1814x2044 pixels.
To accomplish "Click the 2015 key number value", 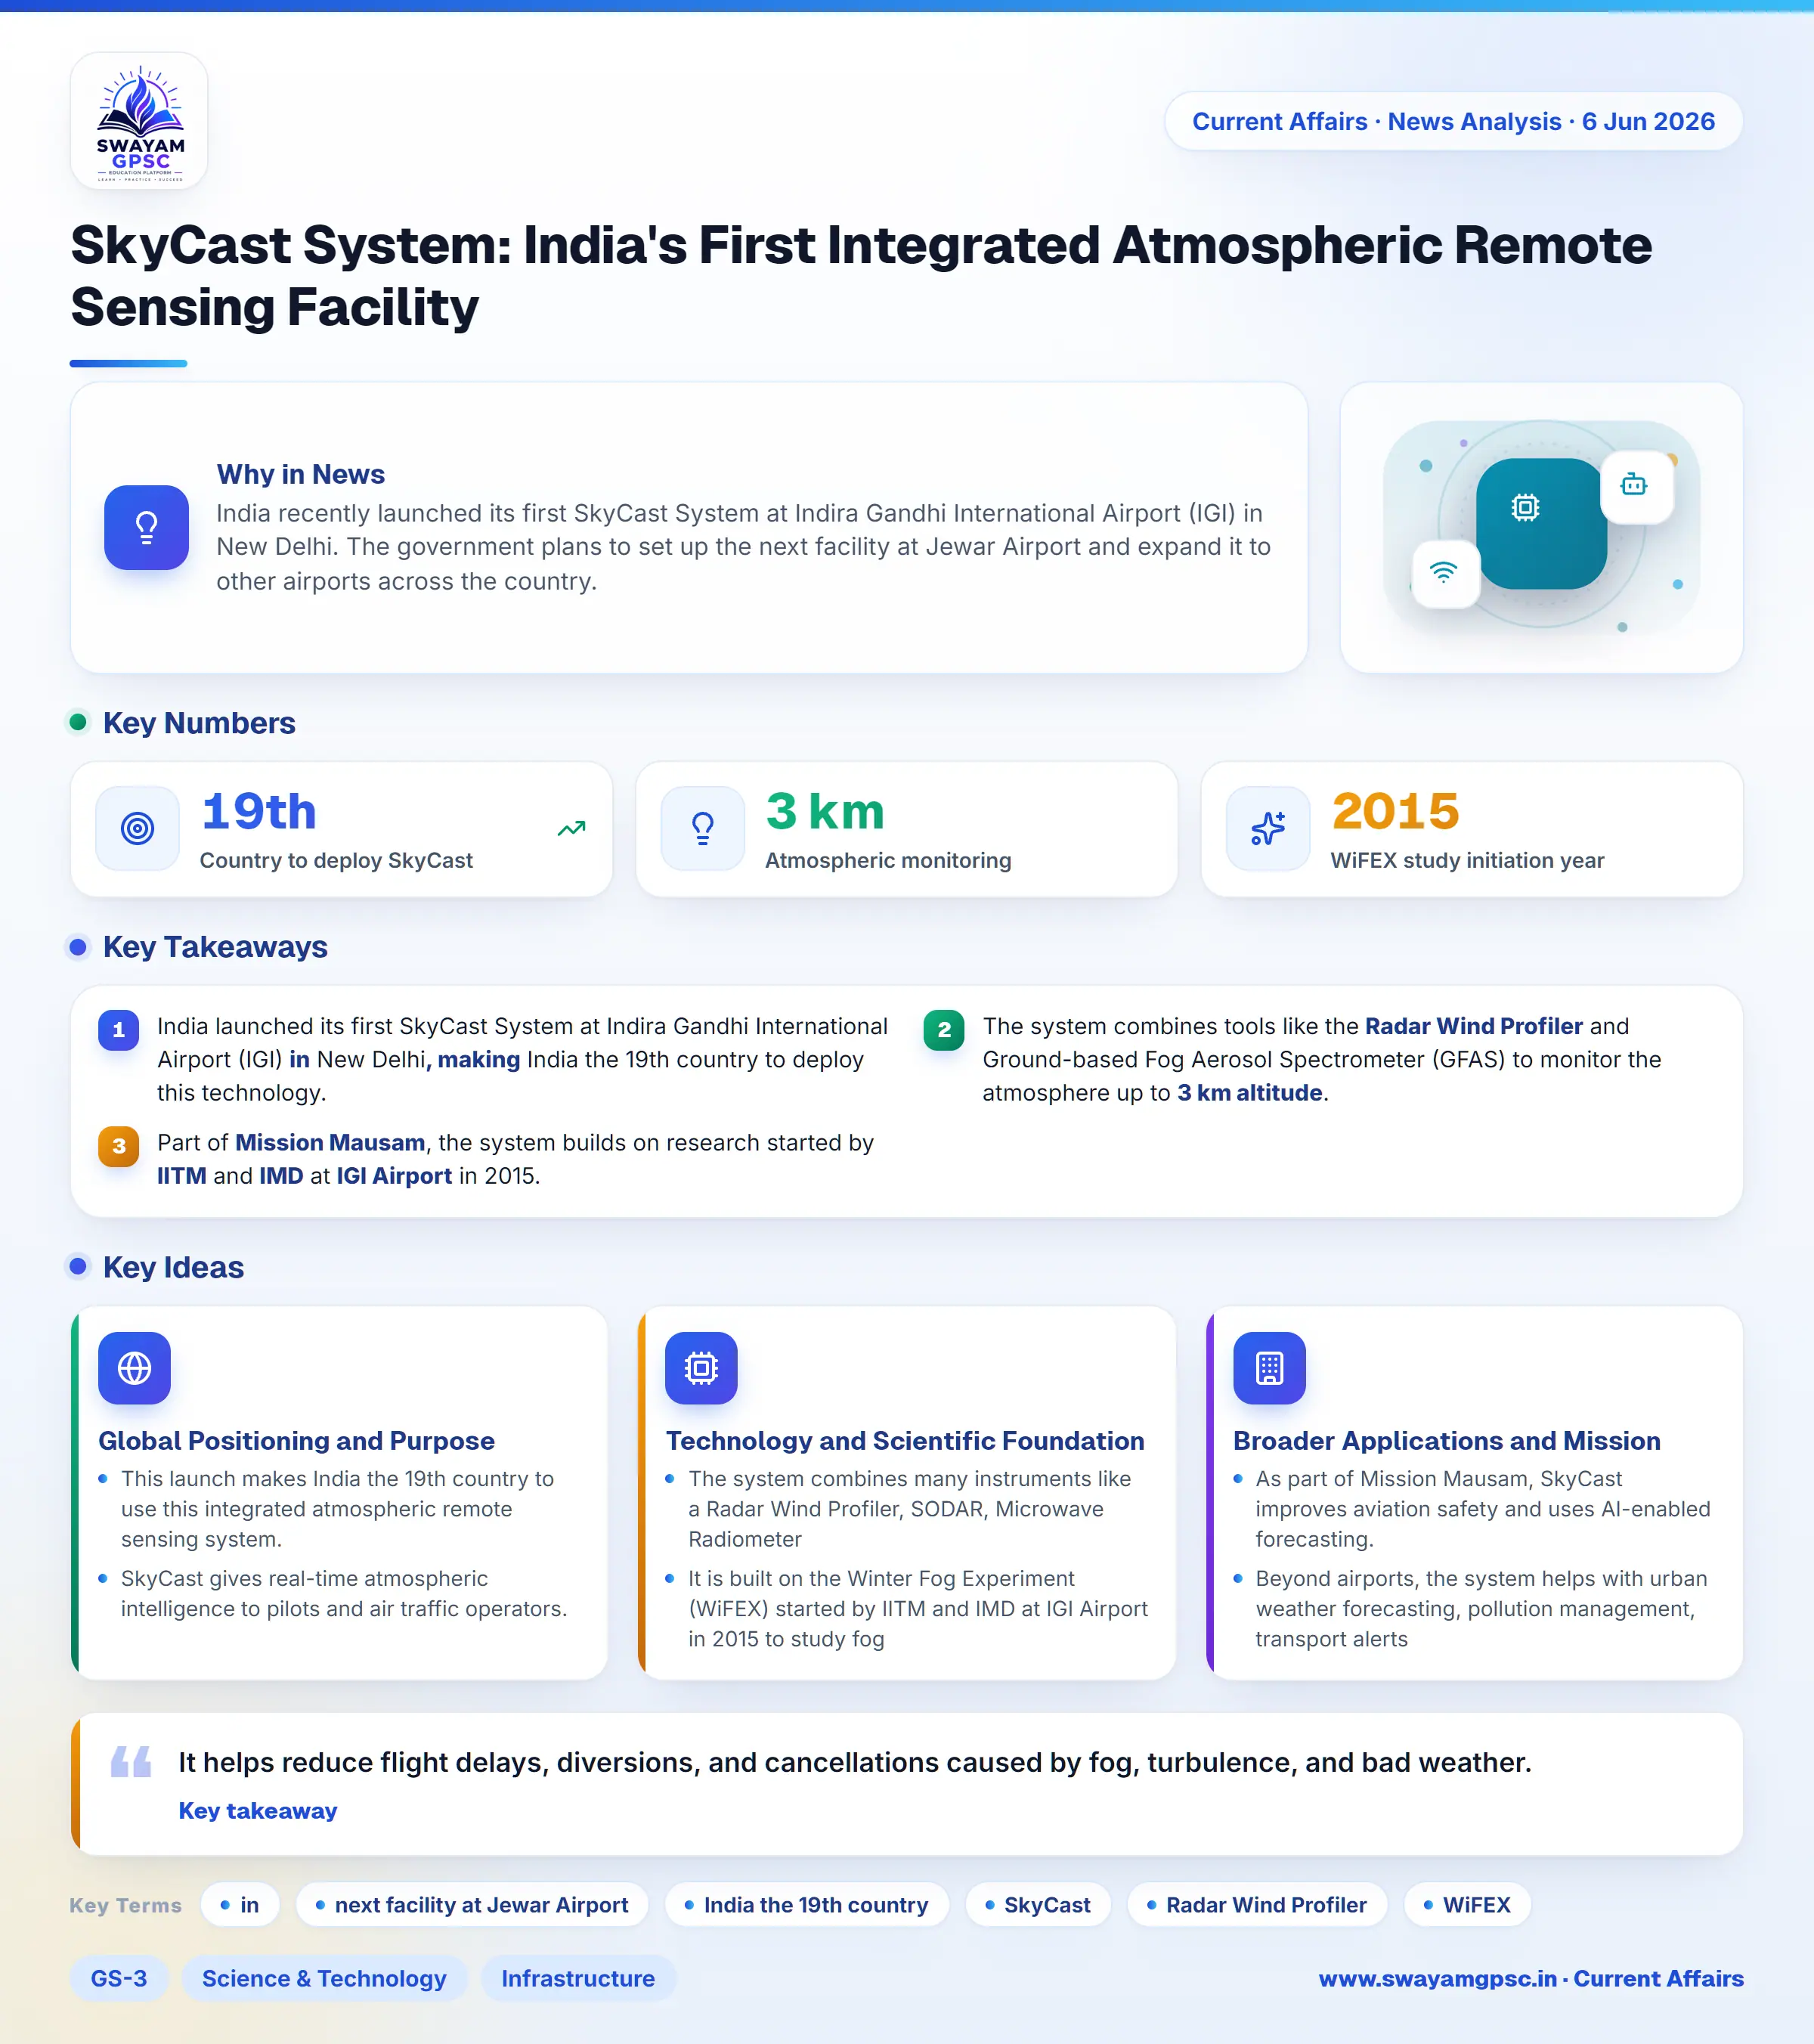I will pos(1395,811).
